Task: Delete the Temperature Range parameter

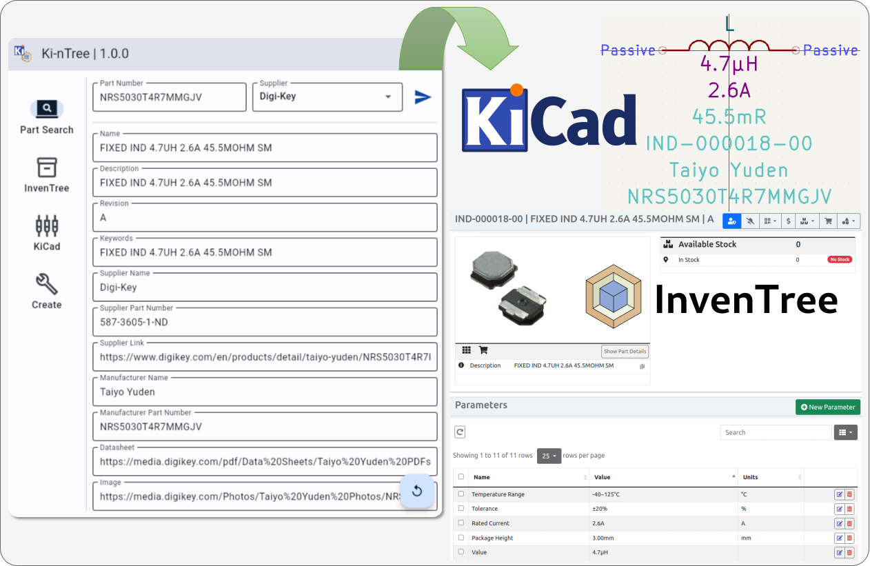Action: tap(849, 494)
